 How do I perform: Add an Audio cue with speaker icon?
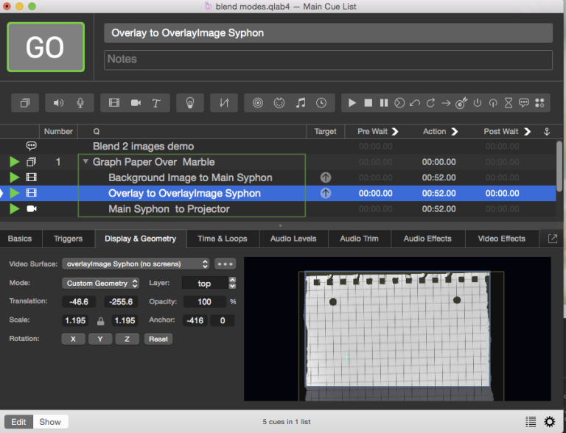[x=59, y=103]
